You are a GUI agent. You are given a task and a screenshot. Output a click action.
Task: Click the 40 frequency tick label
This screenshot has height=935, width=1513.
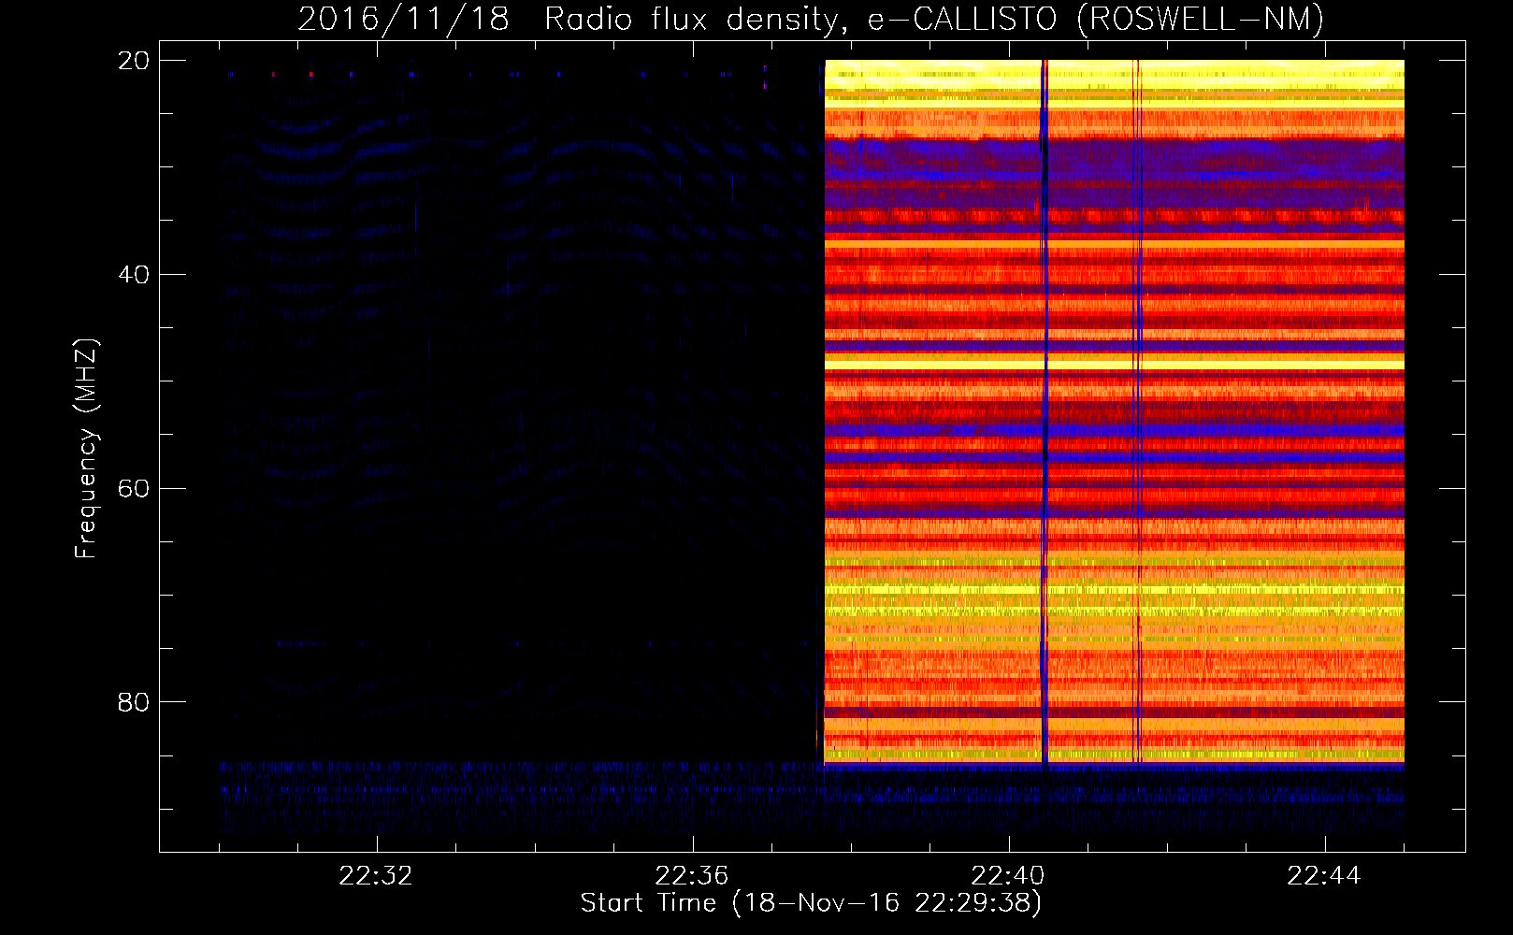[133, 275]
